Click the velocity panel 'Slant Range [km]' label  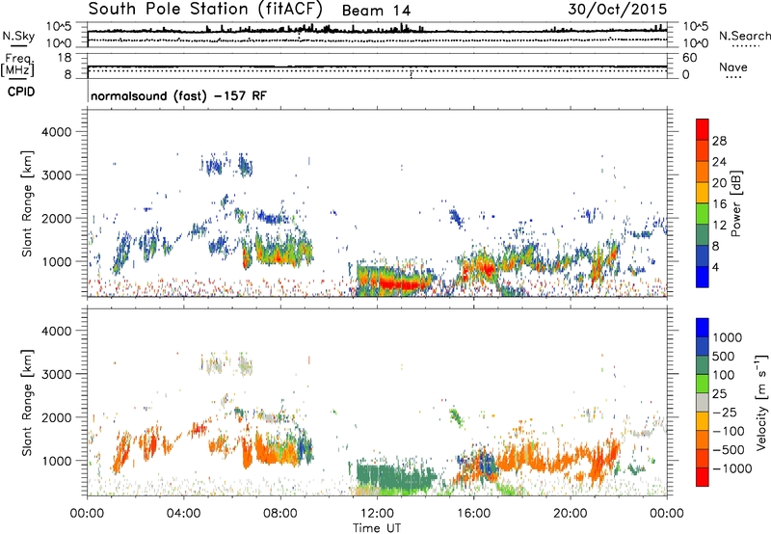pyautogui.click(x=27, y=403)
